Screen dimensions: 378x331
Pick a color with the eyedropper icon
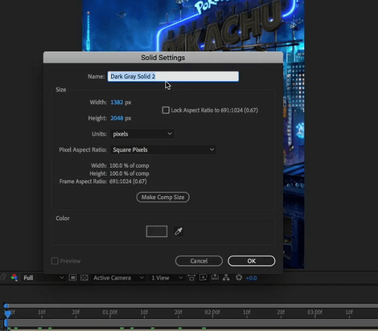pos(178,232)
